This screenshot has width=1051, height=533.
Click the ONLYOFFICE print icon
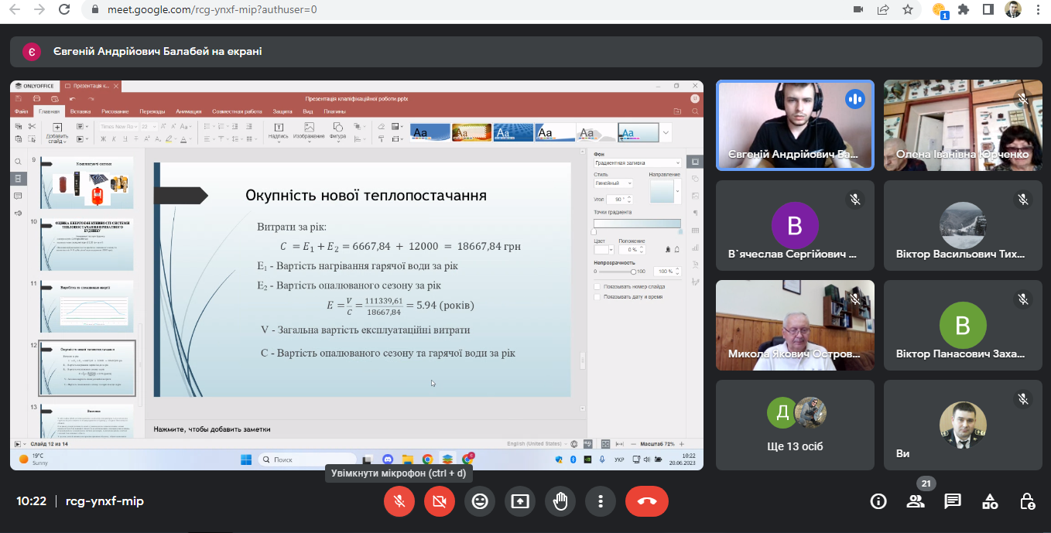click(36, 99)
